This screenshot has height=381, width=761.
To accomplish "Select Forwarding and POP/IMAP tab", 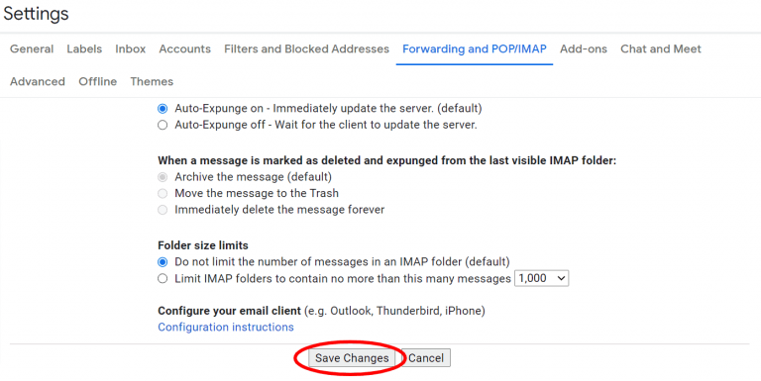I will pyautogui.click(x=475, y=48).
